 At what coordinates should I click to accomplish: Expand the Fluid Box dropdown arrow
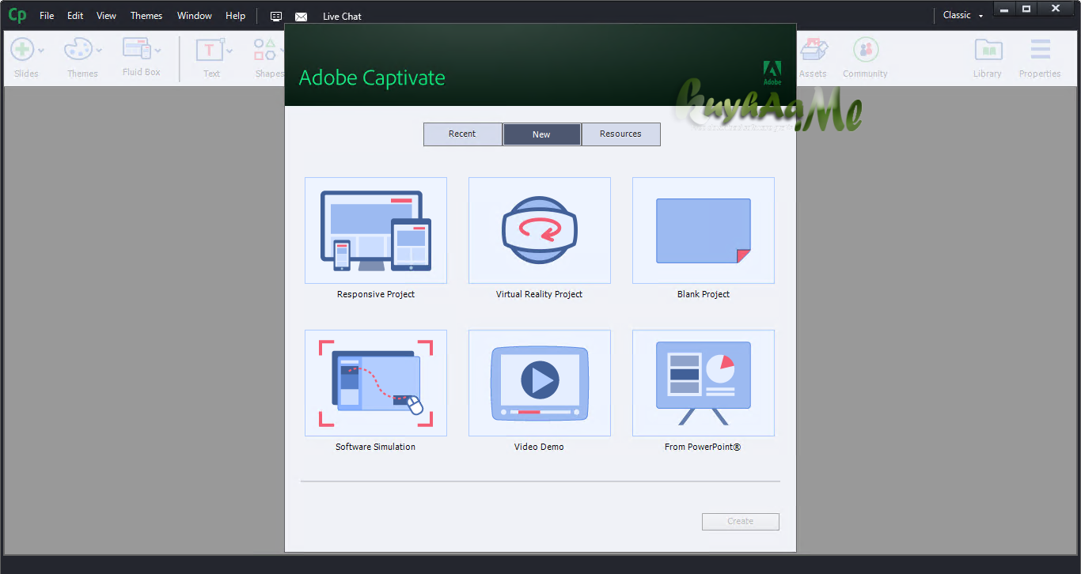click(157, 51)
